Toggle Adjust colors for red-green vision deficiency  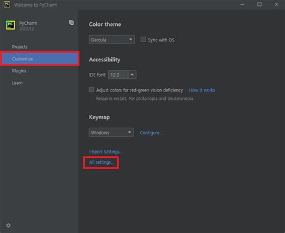click(x=91, y=90)
